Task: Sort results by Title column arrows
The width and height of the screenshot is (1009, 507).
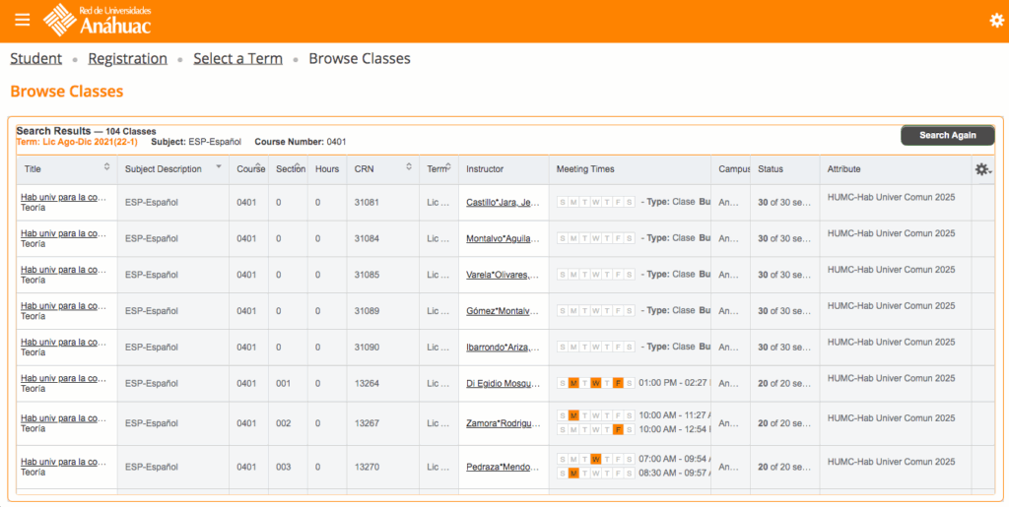Action: coord(106,168)
